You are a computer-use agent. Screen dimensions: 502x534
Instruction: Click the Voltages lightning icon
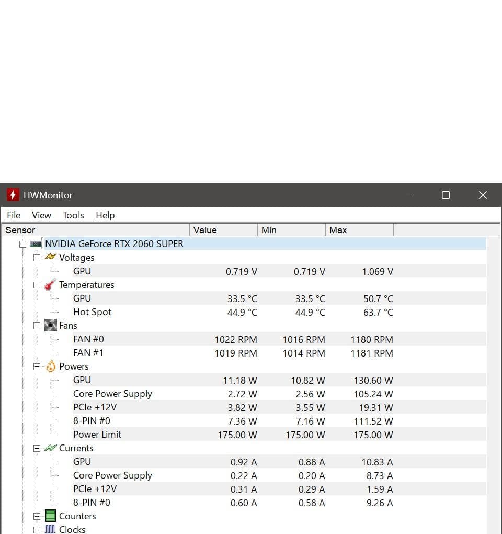coord(50,257)
